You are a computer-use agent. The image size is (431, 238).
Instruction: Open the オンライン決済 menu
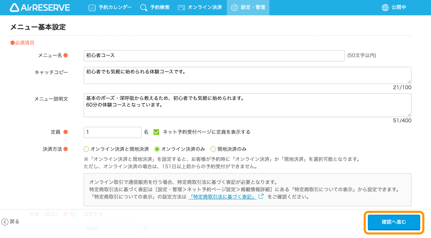200,8
